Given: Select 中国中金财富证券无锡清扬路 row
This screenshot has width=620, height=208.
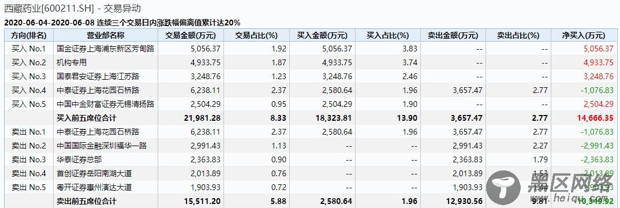Looking at the screenshot, I should [x=310, y=104].
